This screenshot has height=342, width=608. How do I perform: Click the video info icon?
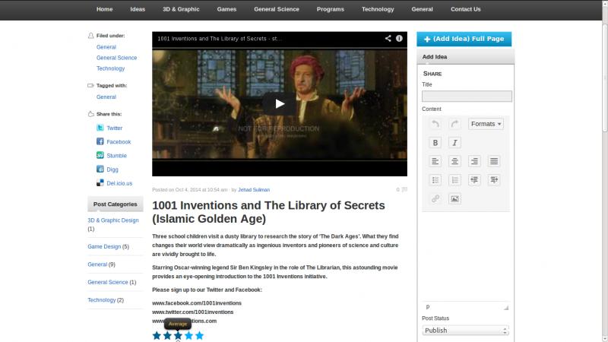tap(399, 39)
